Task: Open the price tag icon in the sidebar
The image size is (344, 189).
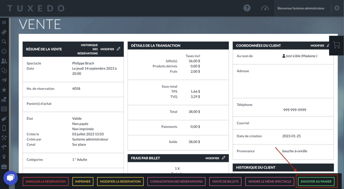Action: point(4,118)
